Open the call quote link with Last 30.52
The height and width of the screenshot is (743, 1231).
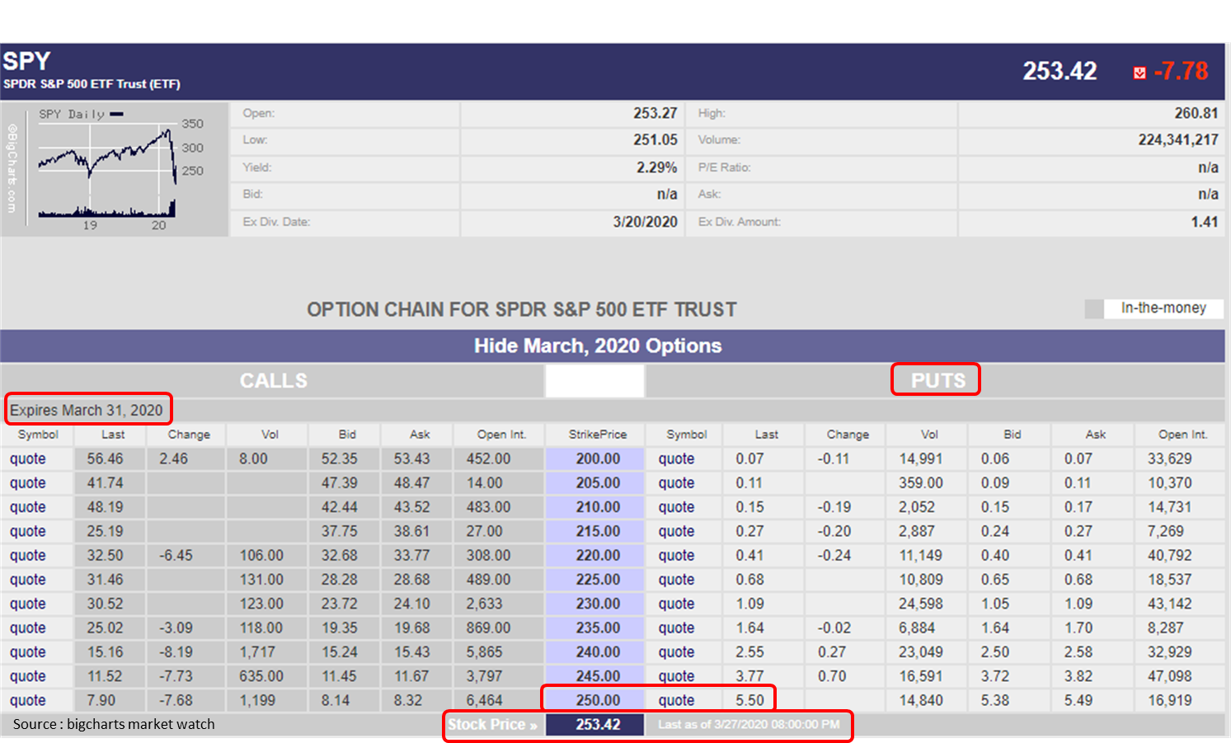[x=28, y=604]
